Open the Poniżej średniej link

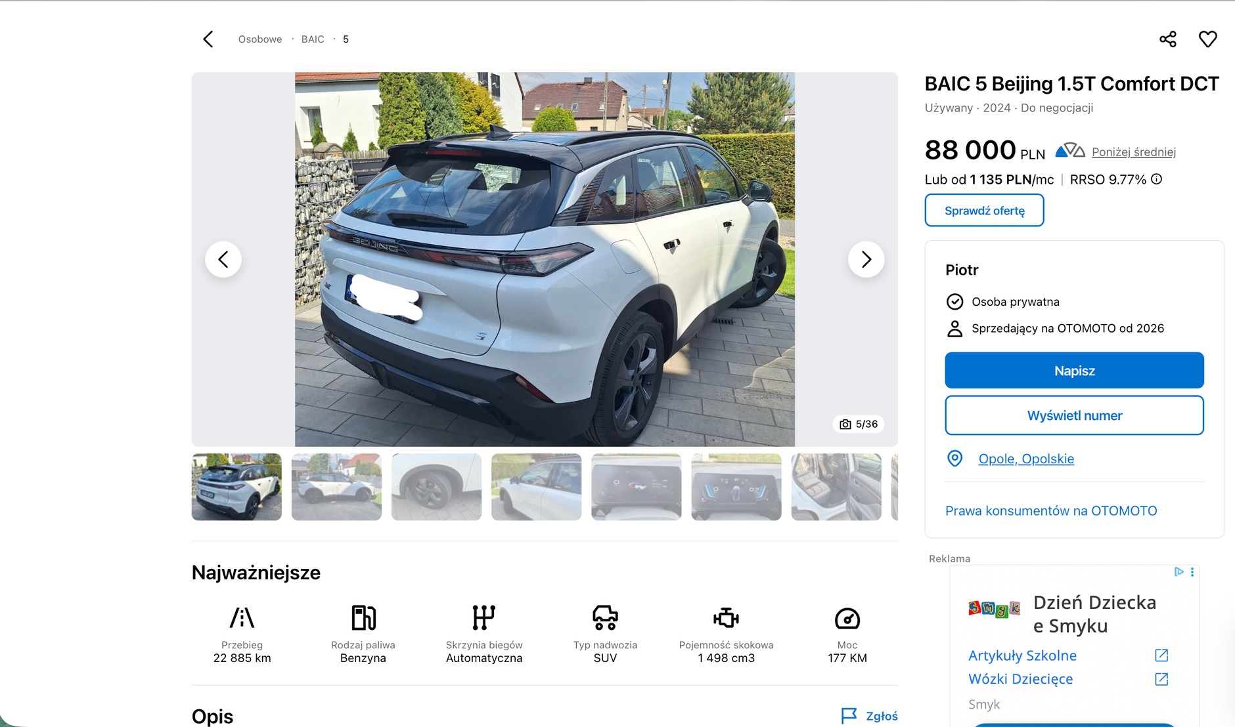tap(1133, 152)
